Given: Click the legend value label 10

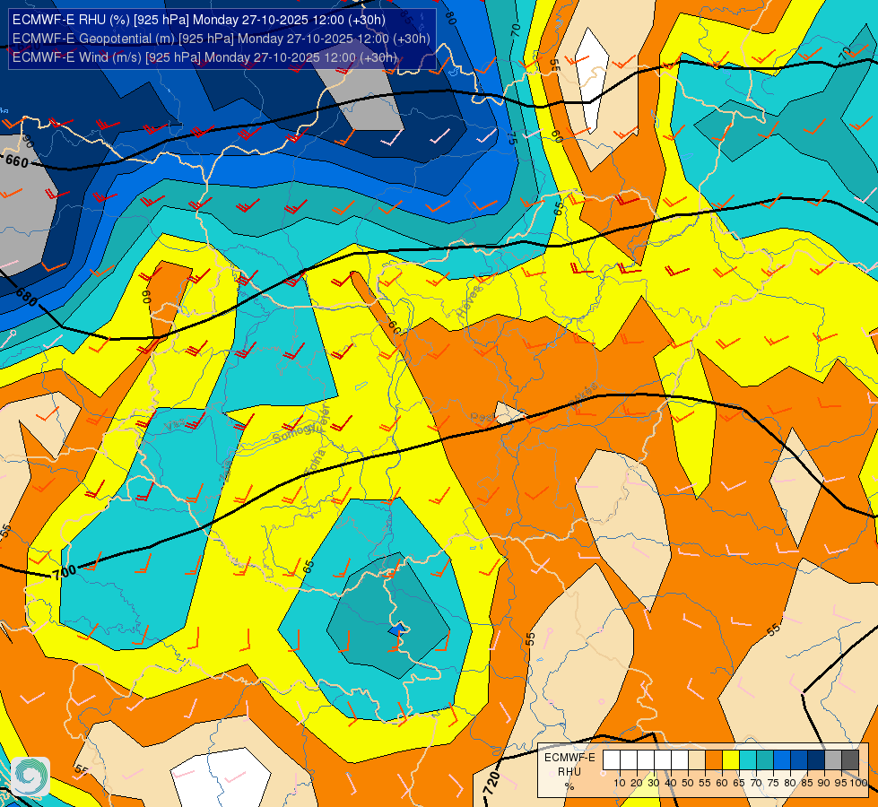Looking at the screenshot, I should pos(620,783).
